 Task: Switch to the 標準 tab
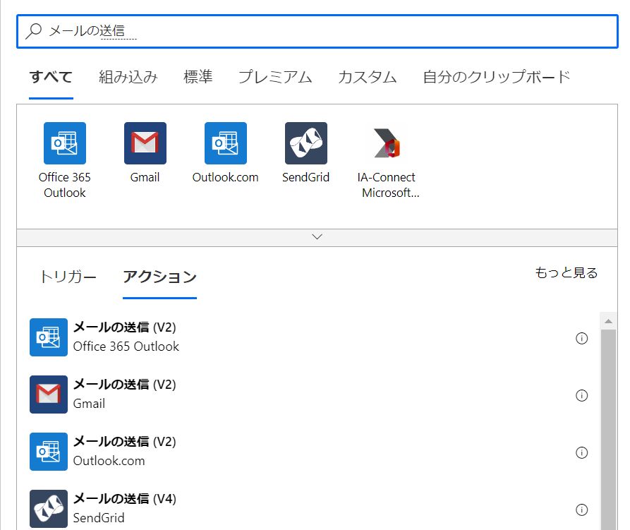point(198,77)
